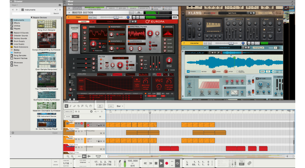Click the red Record button in transport
This screenshot has height=168, width=305.
[167, 163]
